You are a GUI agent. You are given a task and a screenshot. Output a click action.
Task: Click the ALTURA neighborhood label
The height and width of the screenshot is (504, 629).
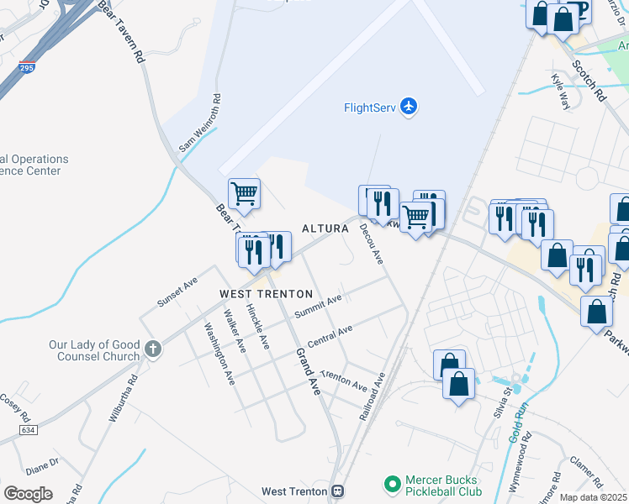[x=325, y=228]
